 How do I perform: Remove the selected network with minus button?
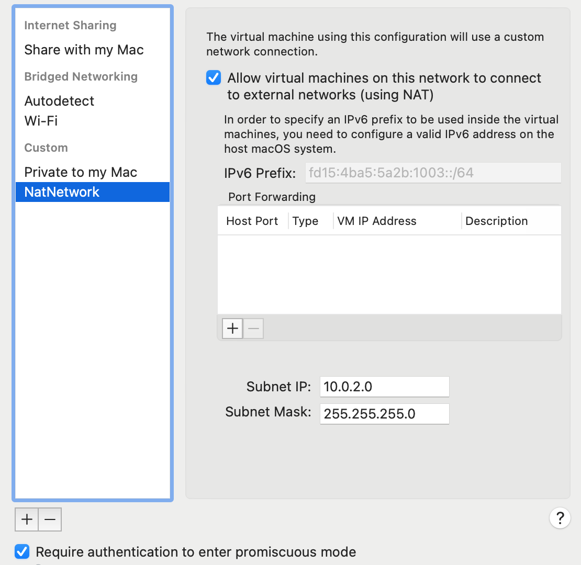coord(50,519)
